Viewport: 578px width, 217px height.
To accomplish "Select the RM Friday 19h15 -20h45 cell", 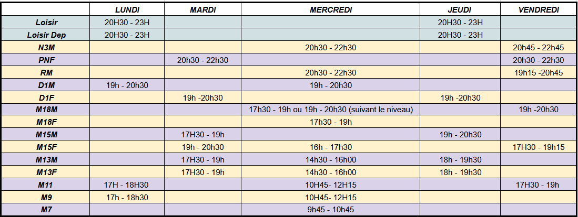I will point(538,72).
